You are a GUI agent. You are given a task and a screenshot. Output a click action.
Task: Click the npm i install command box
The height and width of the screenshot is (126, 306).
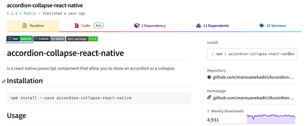[252, 54]
